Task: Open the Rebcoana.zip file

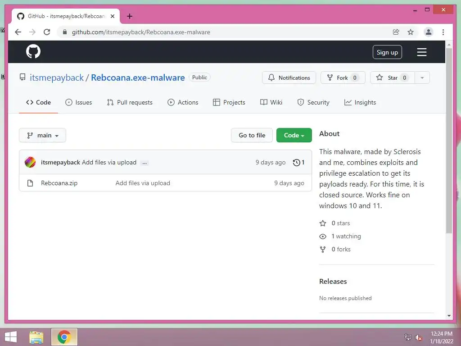Action: tap(59, 183)
